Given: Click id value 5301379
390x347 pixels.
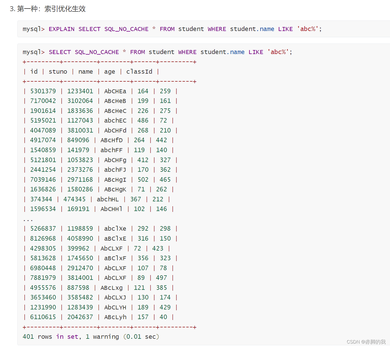Looking at the screenshot, I should click(43, 91).
